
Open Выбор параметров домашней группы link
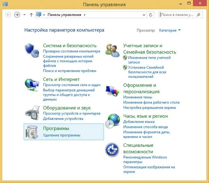(69, 95)
